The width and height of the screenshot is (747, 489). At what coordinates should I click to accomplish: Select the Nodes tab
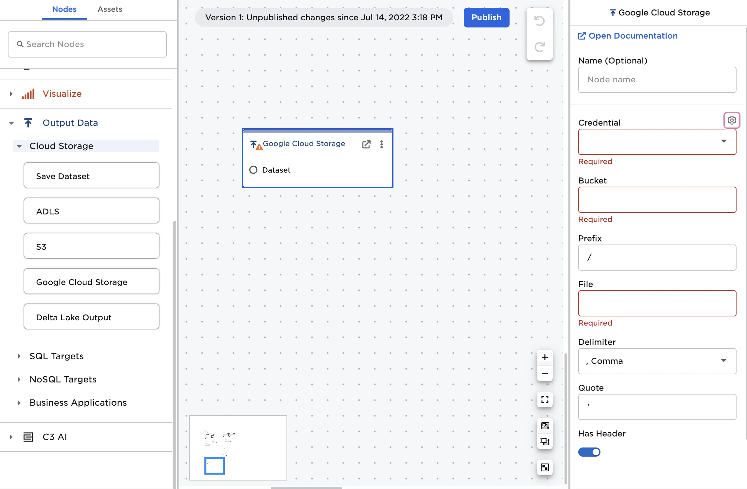pos(64,9)
